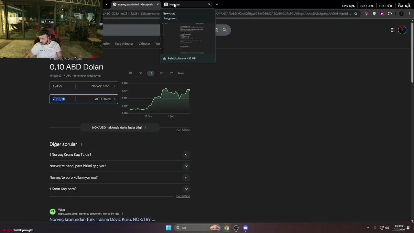The width and height of the screenshot is (414, 233).
Task: Open the volume tray icon
Action: click(x=387, y=228)
